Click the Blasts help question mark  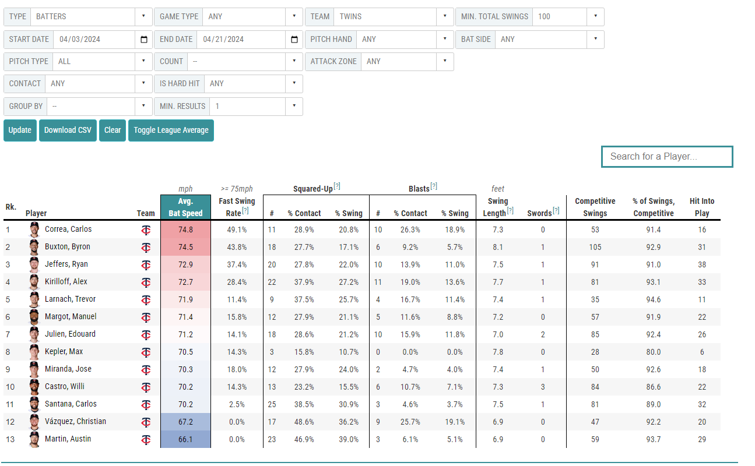tap(434, 187)
